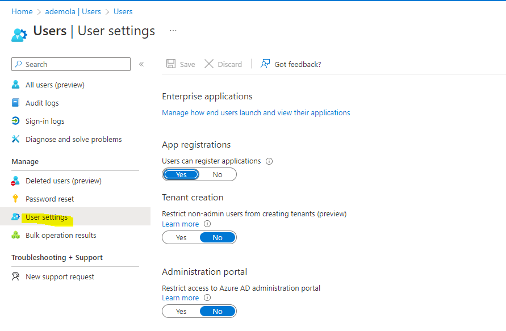The width and height of the screenshot is (506, 331).
Task: Click the sidebar Search input field
Action: point(71,64)
